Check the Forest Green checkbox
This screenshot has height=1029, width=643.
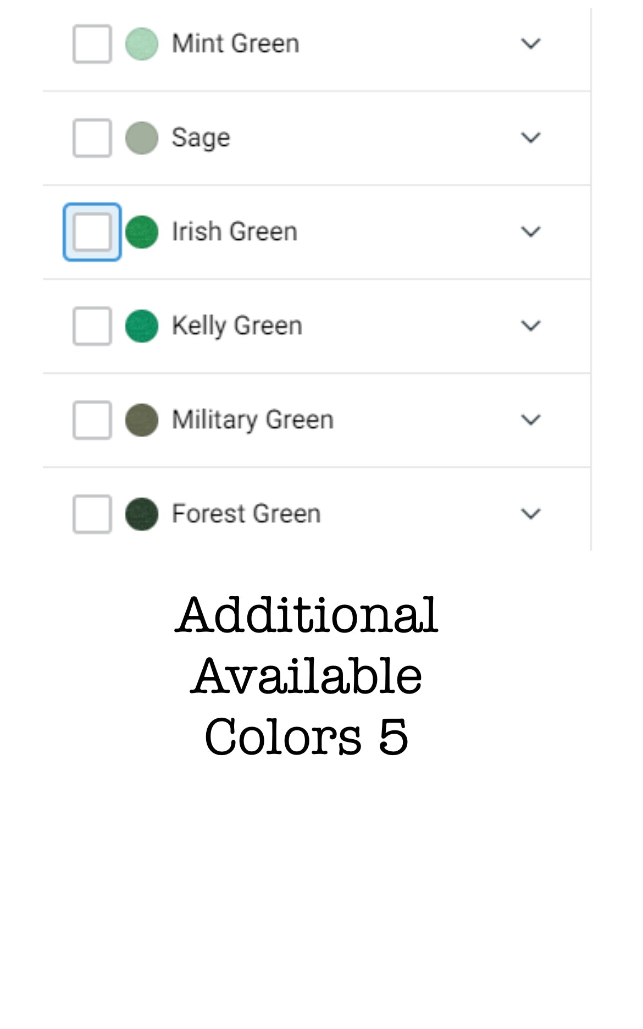pyautogui.click(x=92, y=514)
